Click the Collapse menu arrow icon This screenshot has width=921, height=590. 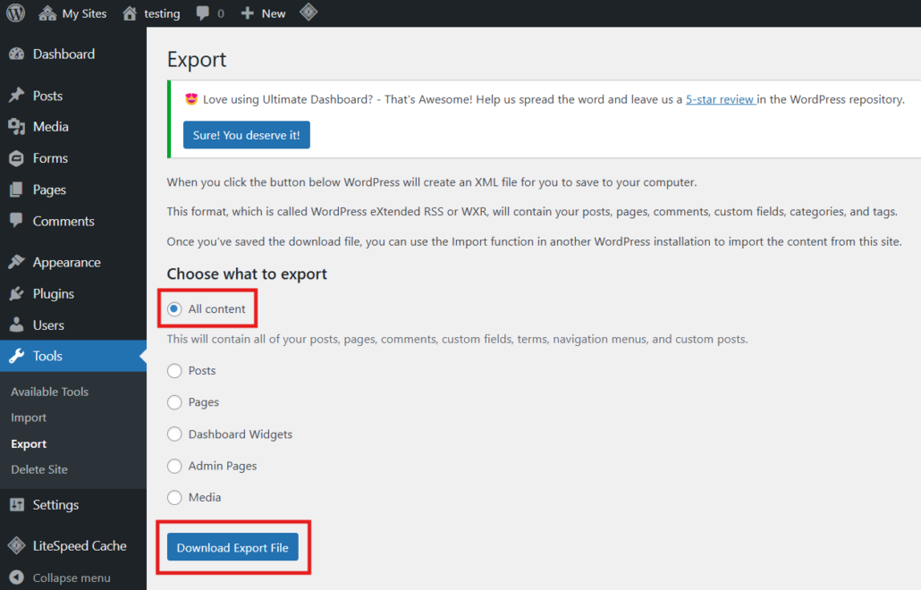point(16,577)
